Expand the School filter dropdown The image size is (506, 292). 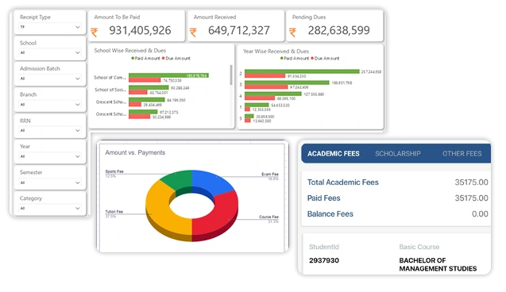[50, 52]
